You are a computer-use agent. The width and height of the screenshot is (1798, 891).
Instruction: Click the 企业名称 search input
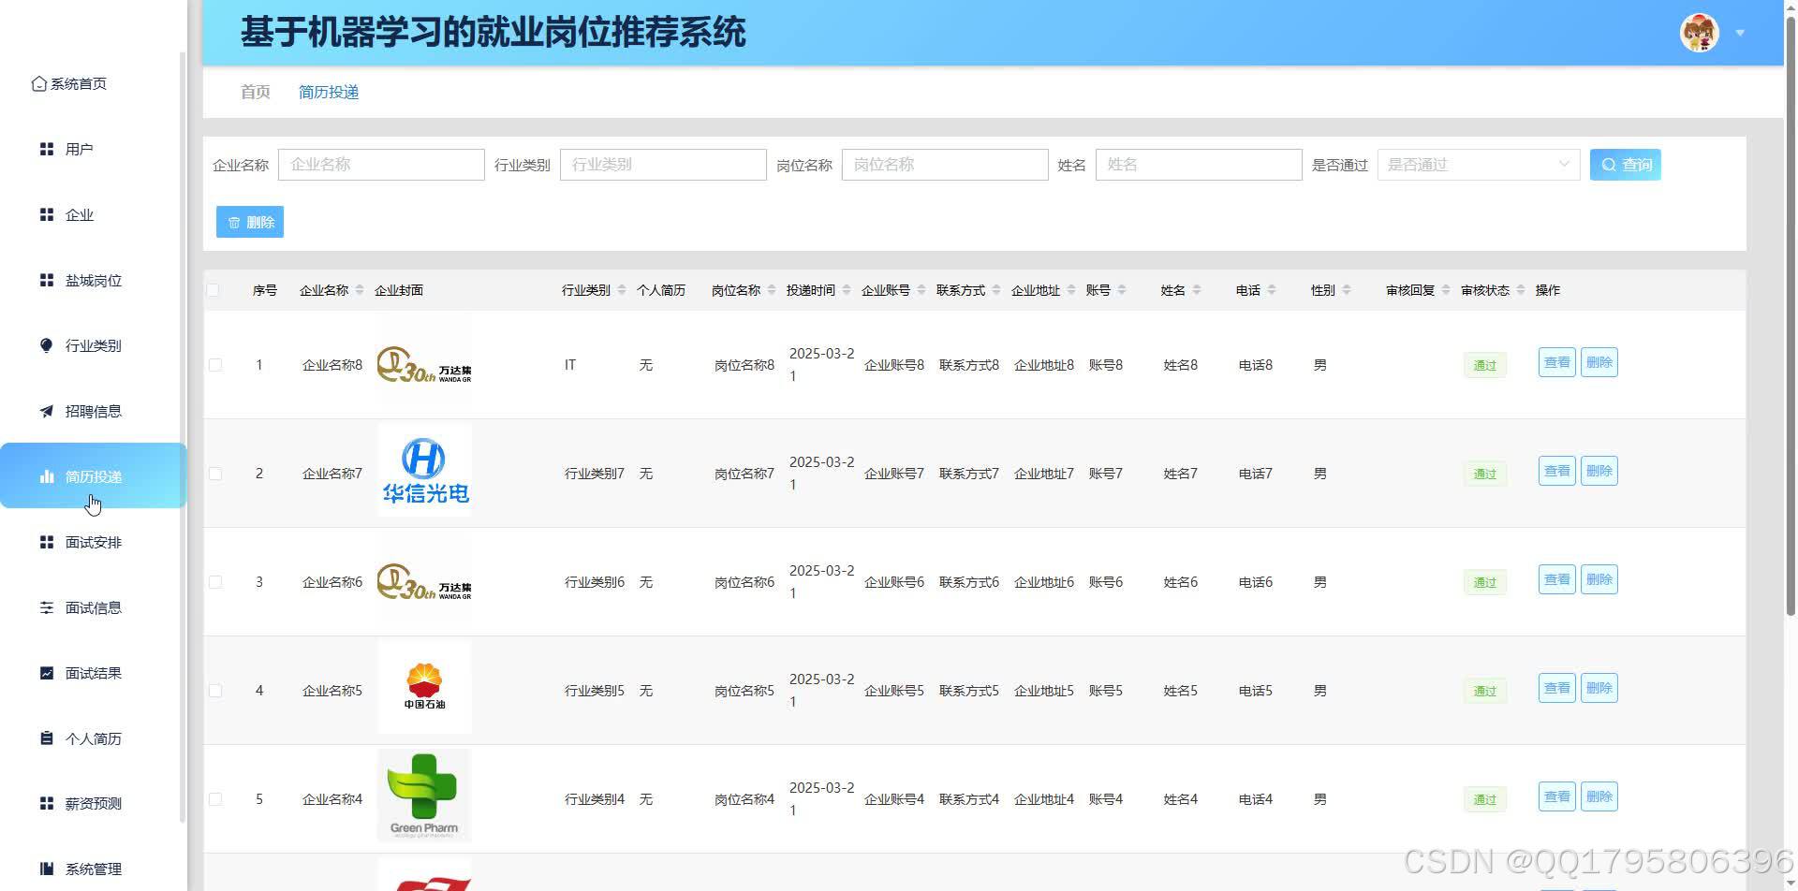click(381, 165)
